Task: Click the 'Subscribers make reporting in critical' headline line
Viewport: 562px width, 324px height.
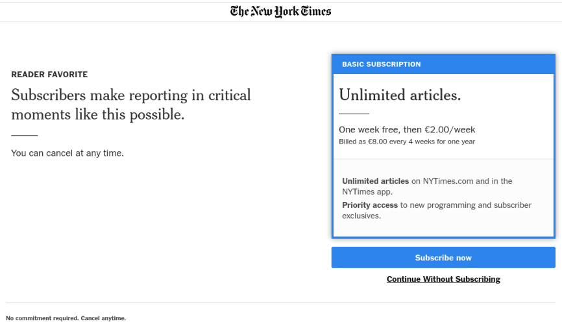Action: 131,95
